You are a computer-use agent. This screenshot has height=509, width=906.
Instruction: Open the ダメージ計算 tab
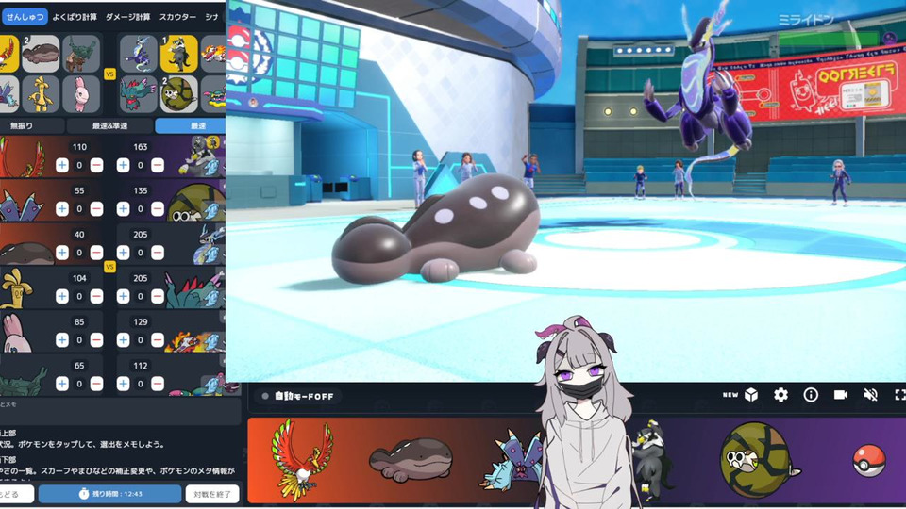coord(127,17)
